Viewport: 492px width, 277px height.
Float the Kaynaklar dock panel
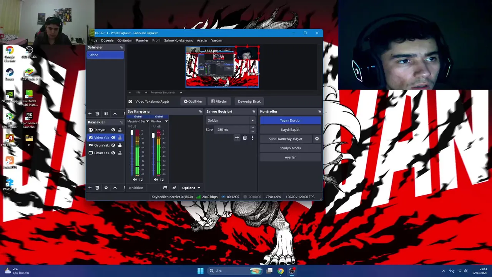point(121,122)
